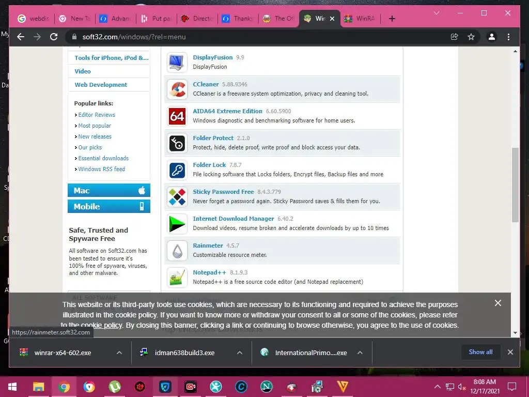Open the idman638build3.exe downloaded file
Screen dimensions: 529x397
184,353
